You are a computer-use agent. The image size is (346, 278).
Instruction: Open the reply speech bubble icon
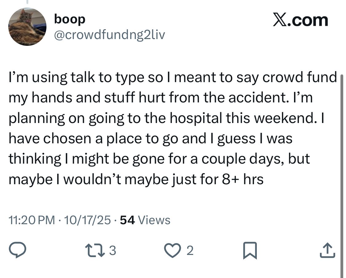[18, 250]
